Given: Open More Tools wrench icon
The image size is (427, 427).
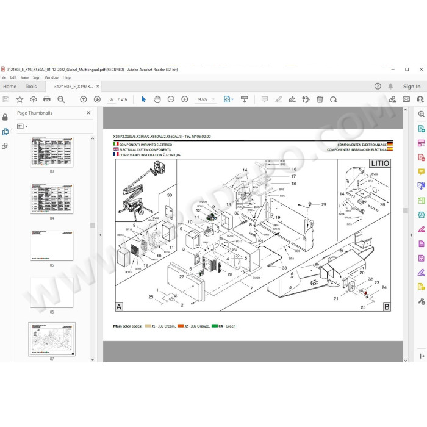Looking at the screenshot, I should [422, 301].
